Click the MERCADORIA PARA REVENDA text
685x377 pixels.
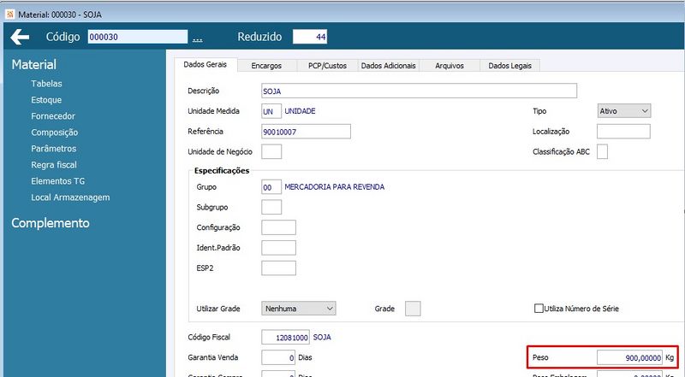(335, 186)
